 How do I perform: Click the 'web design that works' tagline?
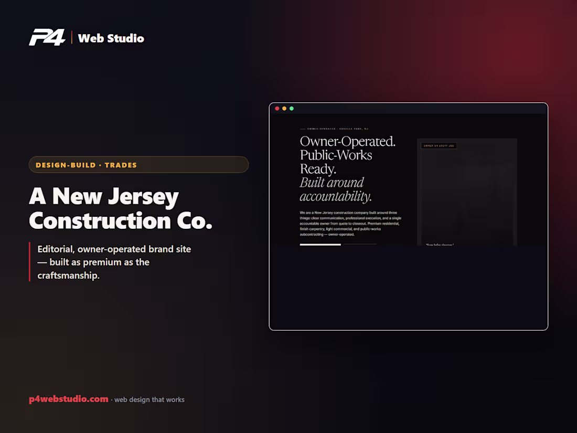[x=149, y=399]
